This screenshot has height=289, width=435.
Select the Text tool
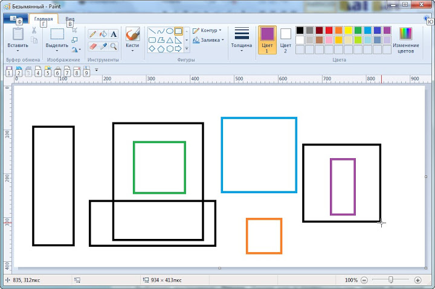click(113, 34)
